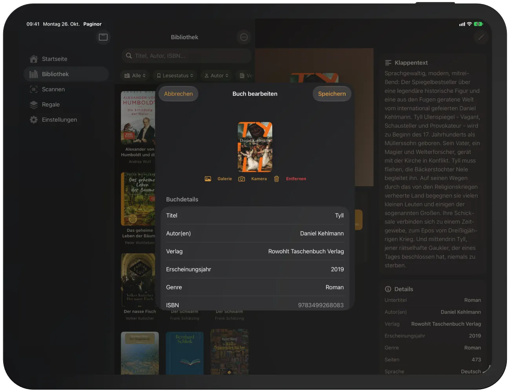Click the trash icon beside Entfernen
The width and height of the screenshot is (510, 392).
277,179
